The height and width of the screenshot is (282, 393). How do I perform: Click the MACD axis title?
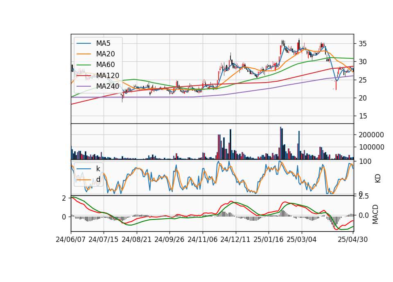coord(375,214)
